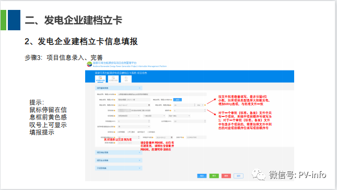Select the fourth project status radio button
The height and width of the screenshot is (190, 337).
coord(148,132)
